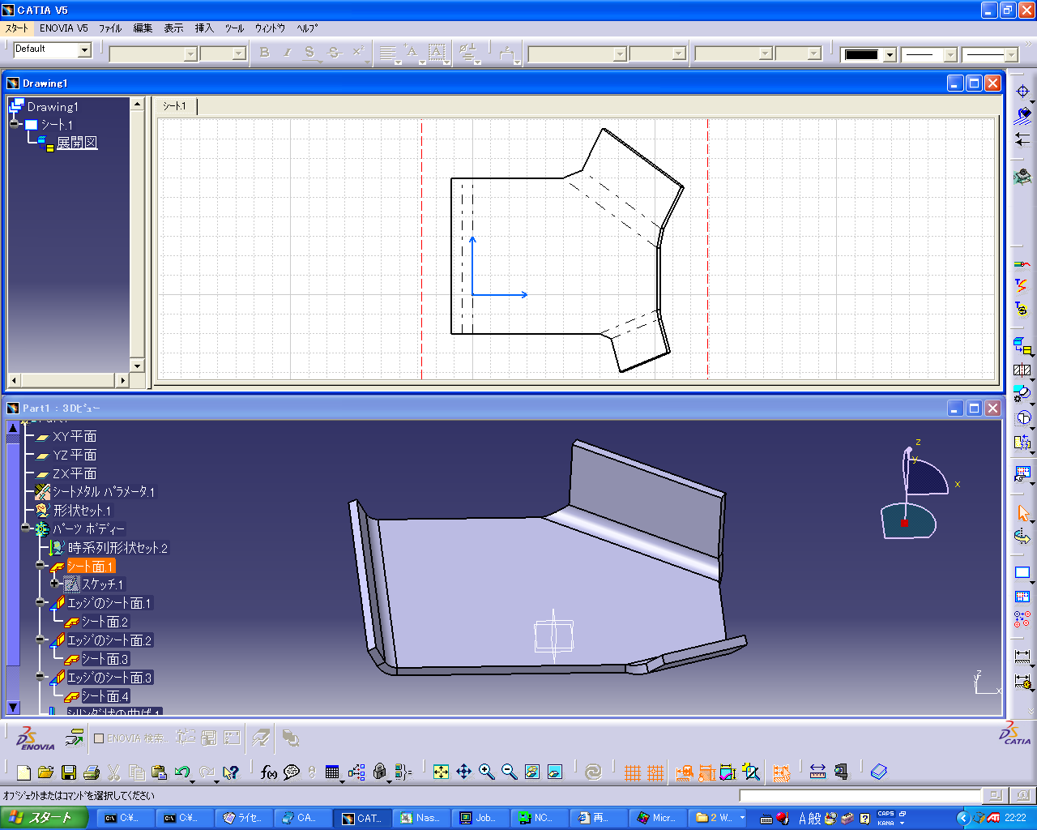Select シート.1 in the Drawing1 tree
Image resolution: width=1037 pixels, height=830 pixels.
coord(57,125)
